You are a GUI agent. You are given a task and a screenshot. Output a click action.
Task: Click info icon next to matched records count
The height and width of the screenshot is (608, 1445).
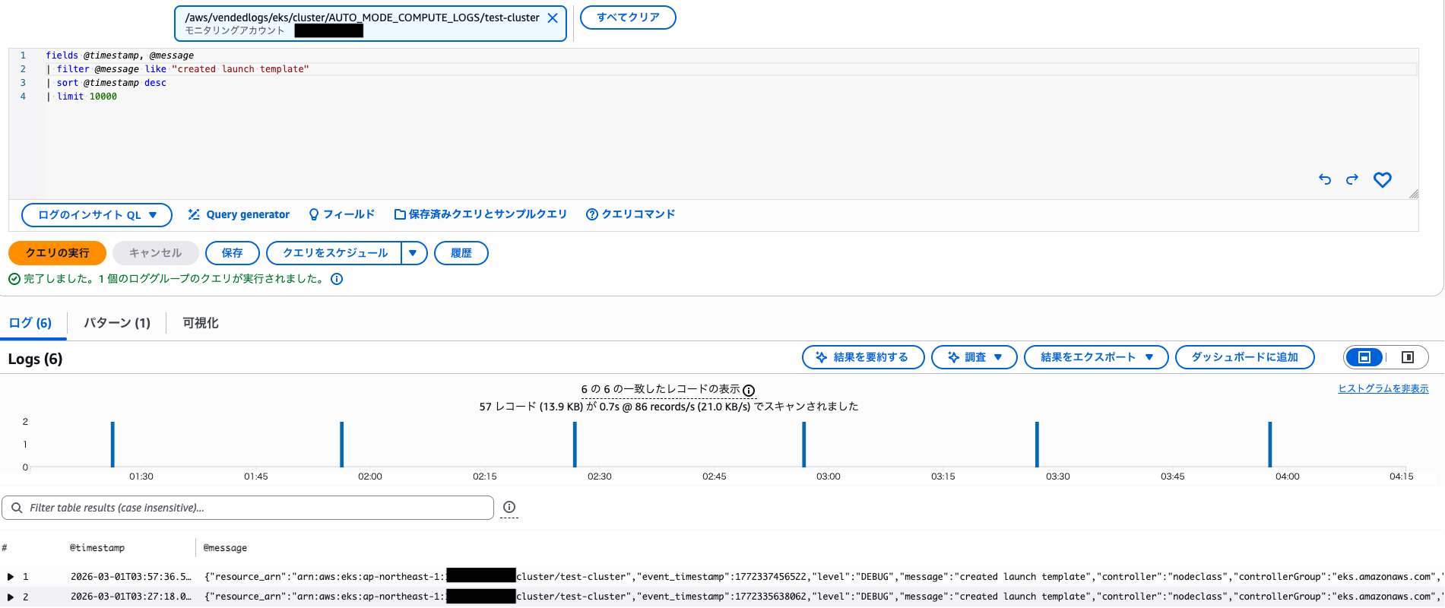749,391
